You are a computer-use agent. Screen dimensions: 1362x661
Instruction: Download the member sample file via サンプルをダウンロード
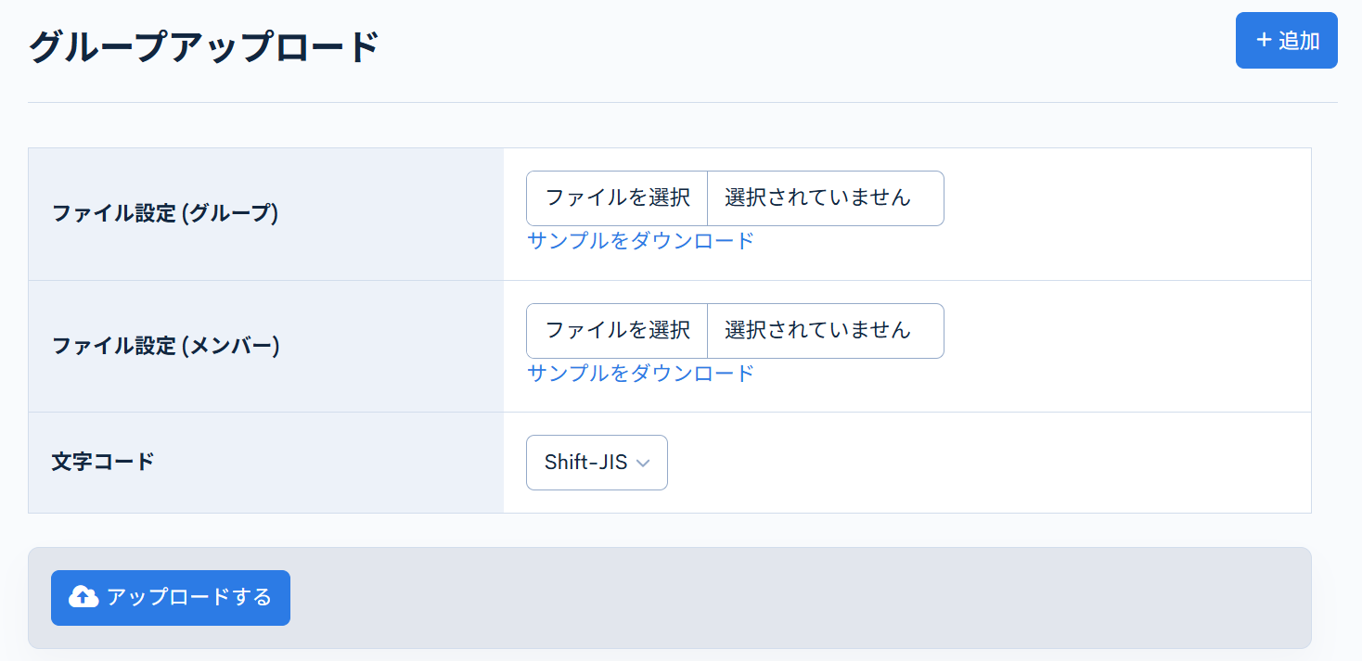point(641,373)
